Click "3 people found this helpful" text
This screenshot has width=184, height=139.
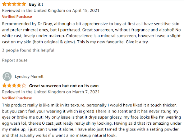[28, 50]
